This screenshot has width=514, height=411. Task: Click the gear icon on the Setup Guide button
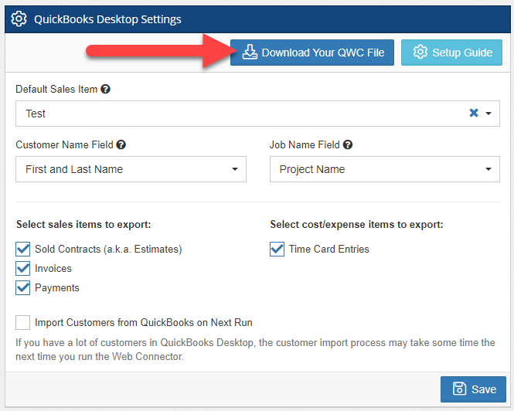coord(420,53)
